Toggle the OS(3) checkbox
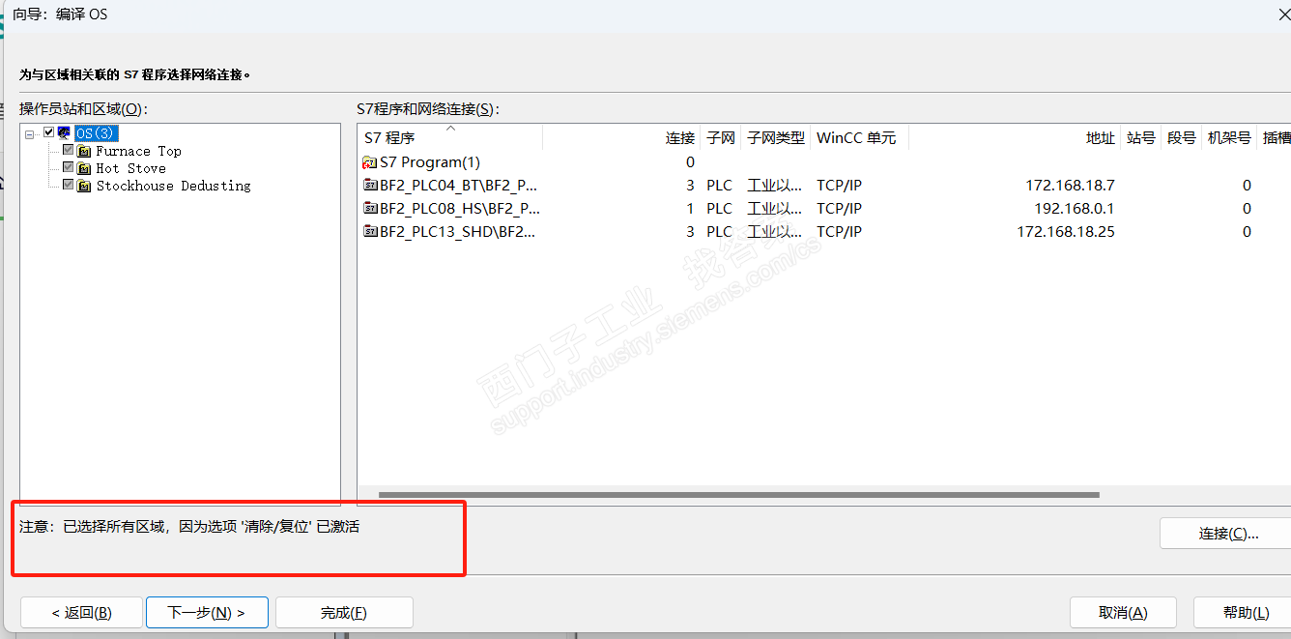This screenshot has width=1291, height=639. pyautogui.click(x=49, y=132)
